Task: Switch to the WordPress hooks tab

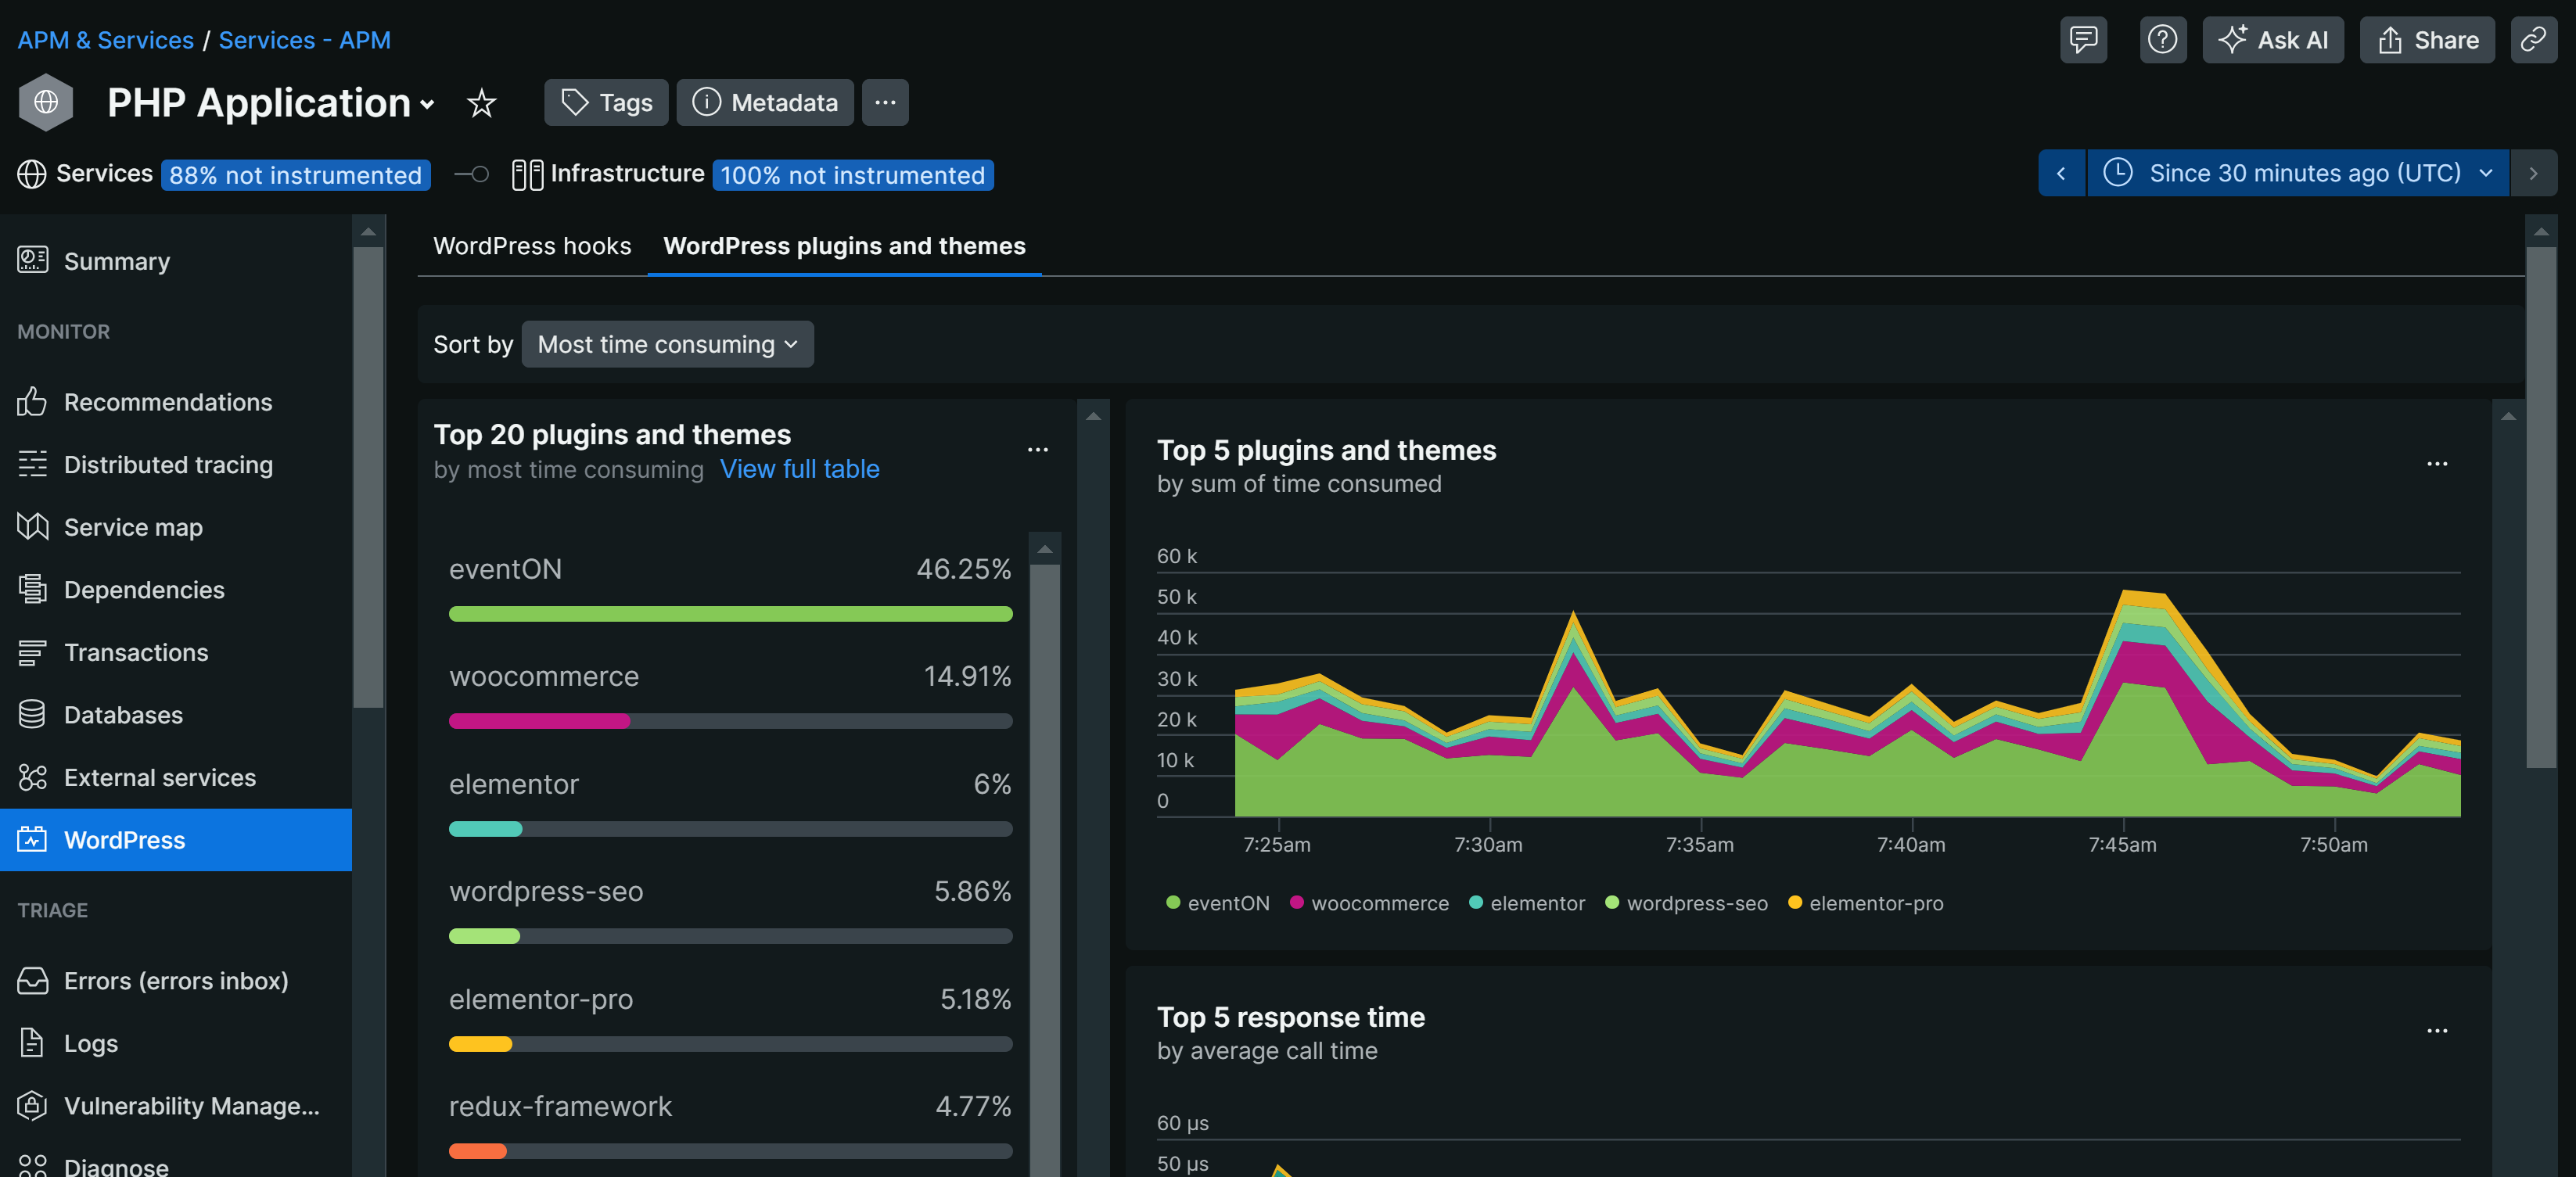Action: tap(532, 246)
